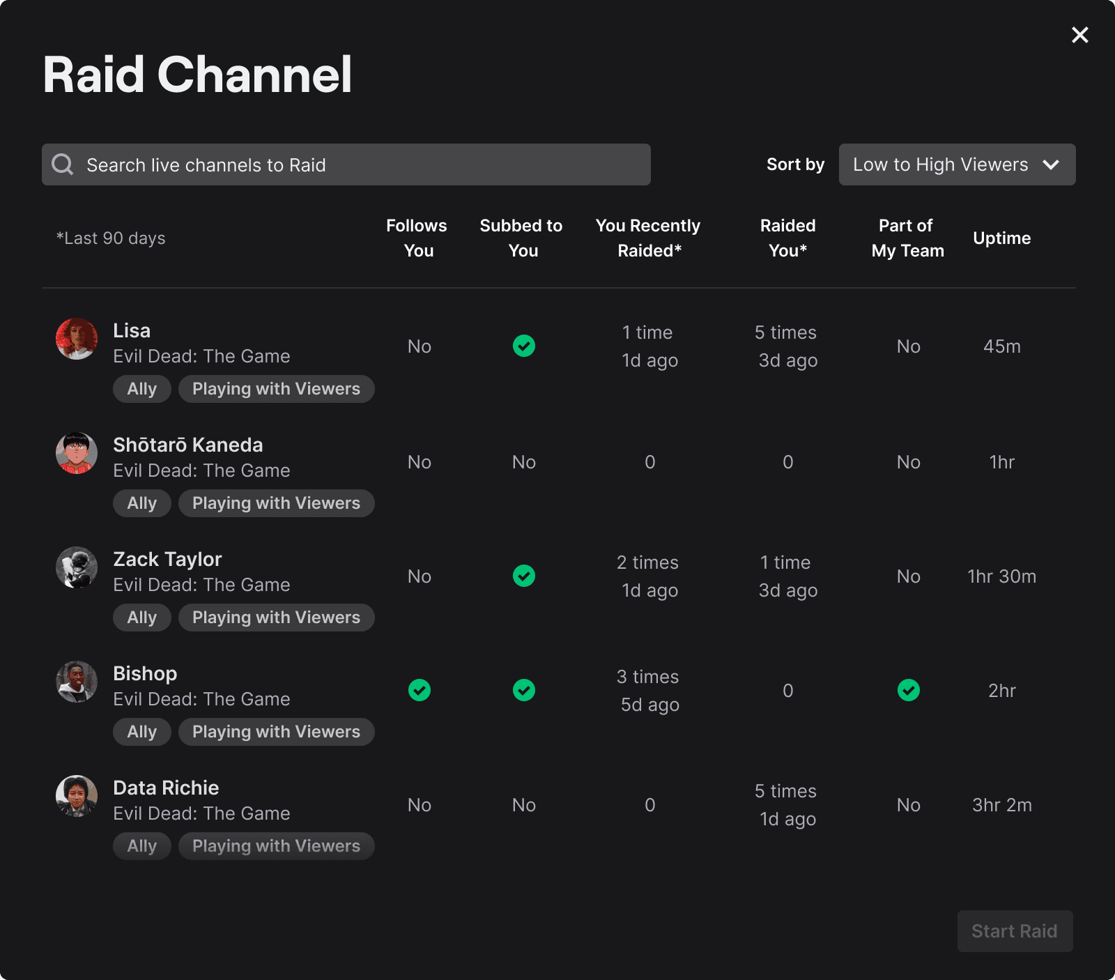This screenshot has height=980, width=1115.
Task: Click Zack Taylor's 2 times recently raided cell
Action: click(x=649, y=576)
